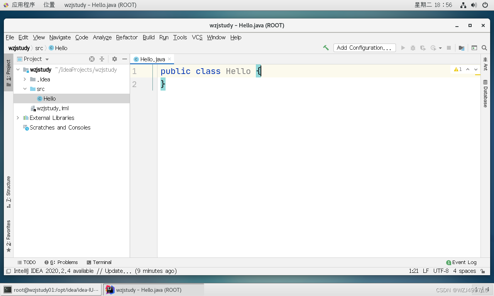Open the Tools menu
This screenshot has width=494, height=296.
180,37
